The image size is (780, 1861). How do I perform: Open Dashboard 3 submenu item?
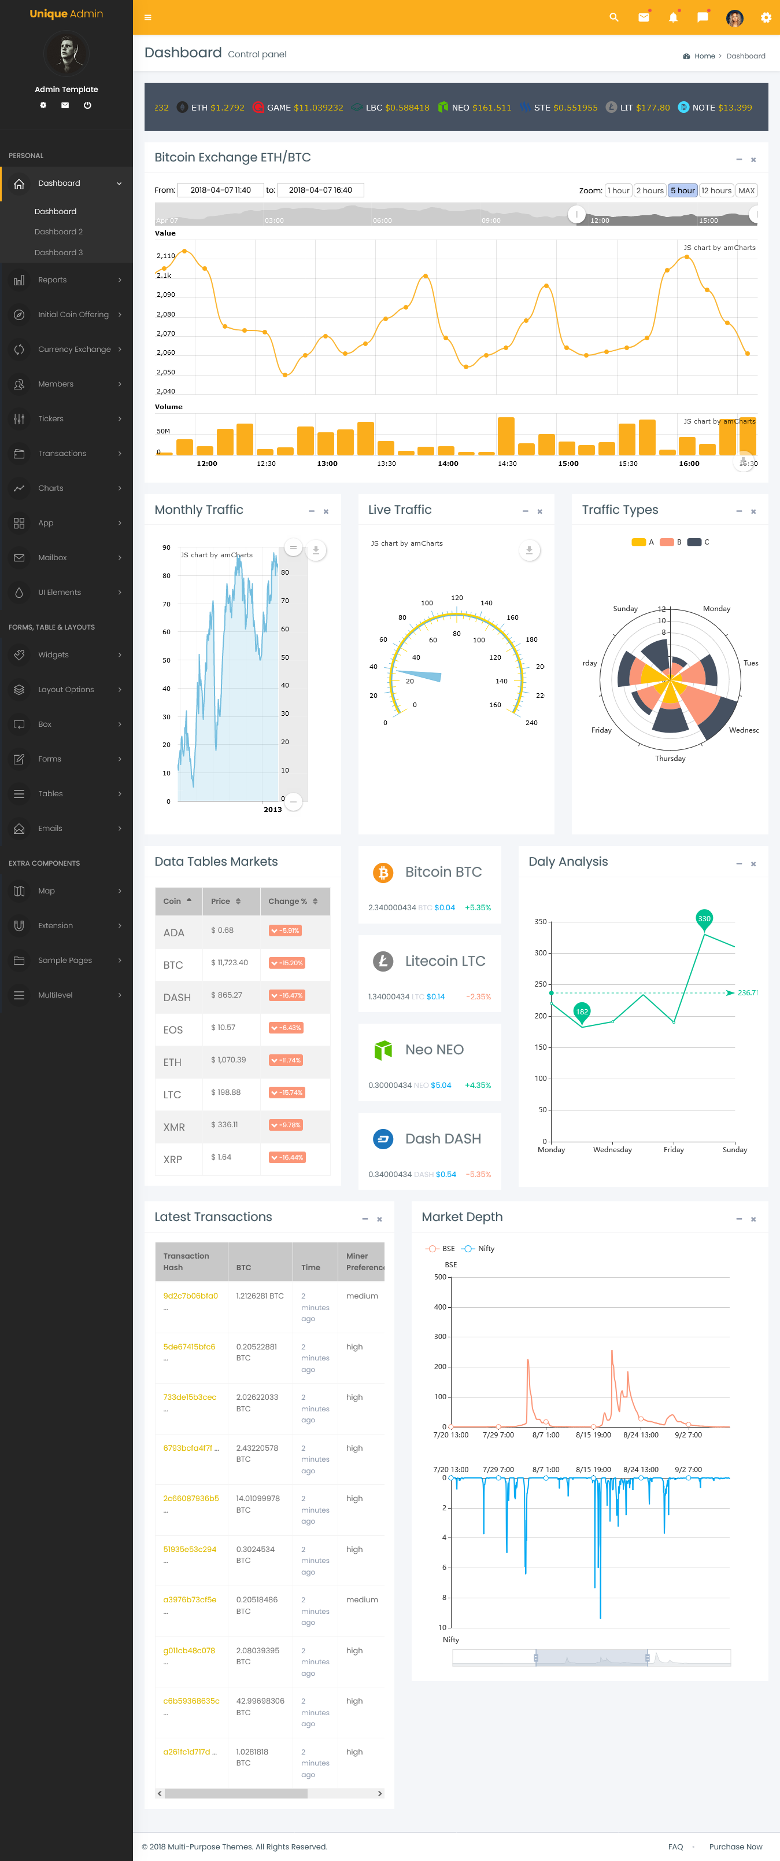coord(58,253)
